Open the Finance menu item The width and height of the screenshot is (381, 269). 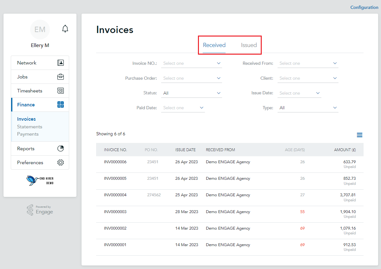point(40,105)
